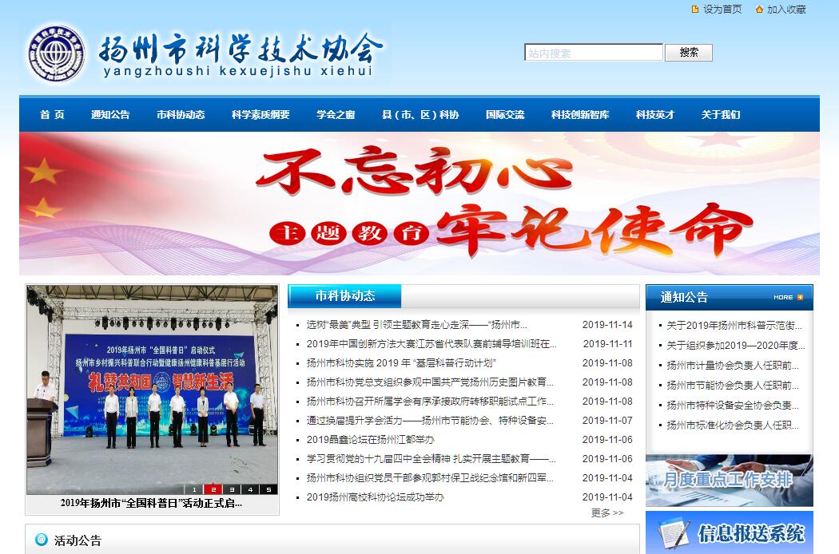Click the 加入收藏 favorites icon
The width and height of the screenshot is (839, 554).
759,10
